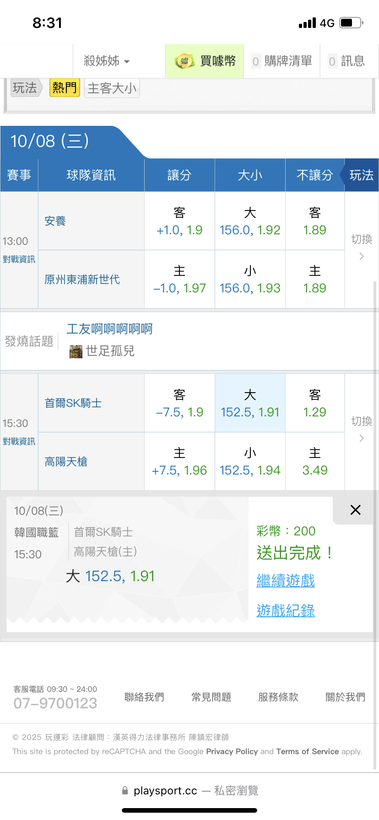Switch to the 主客大小 tab
379x820 pixels.
coord(112,88)
